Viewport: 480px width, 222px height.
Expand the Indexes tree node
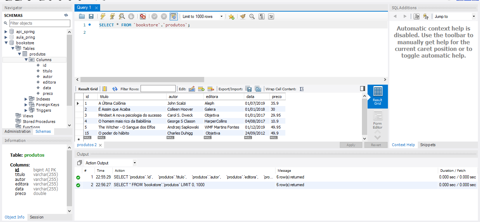click(25, 99)
